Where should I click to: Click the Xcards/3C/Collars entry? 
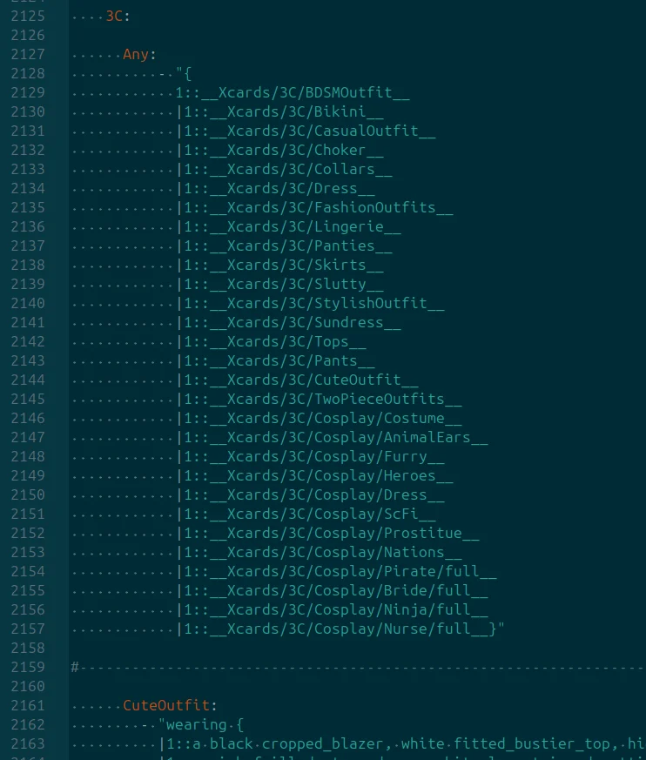tap(285, 170)
